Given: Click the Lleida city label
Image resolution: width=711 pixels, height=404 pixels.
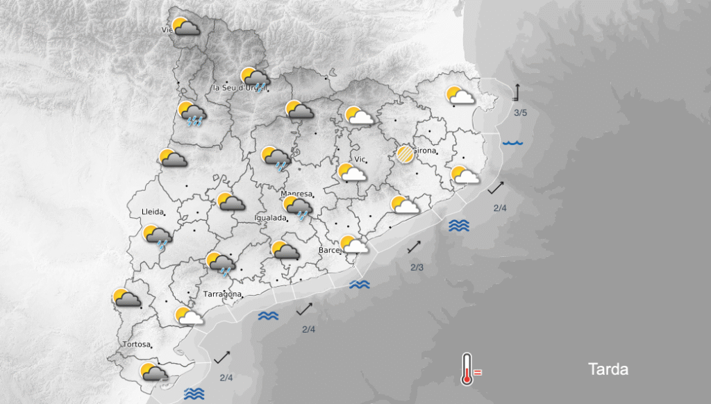Looking at the screenshot, I should tap(152, 211).
